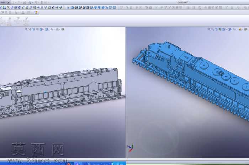Click Undo icon in top toolbar
249x165 pixels.
point(36,2)
